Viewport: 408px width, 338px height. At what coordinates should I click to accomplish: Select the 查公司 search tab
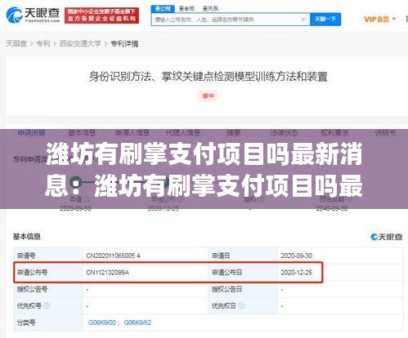coord(163,9)
